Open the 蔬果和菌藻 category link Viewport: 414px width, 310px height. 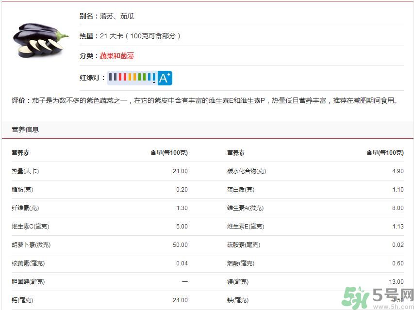pos(117,56)
